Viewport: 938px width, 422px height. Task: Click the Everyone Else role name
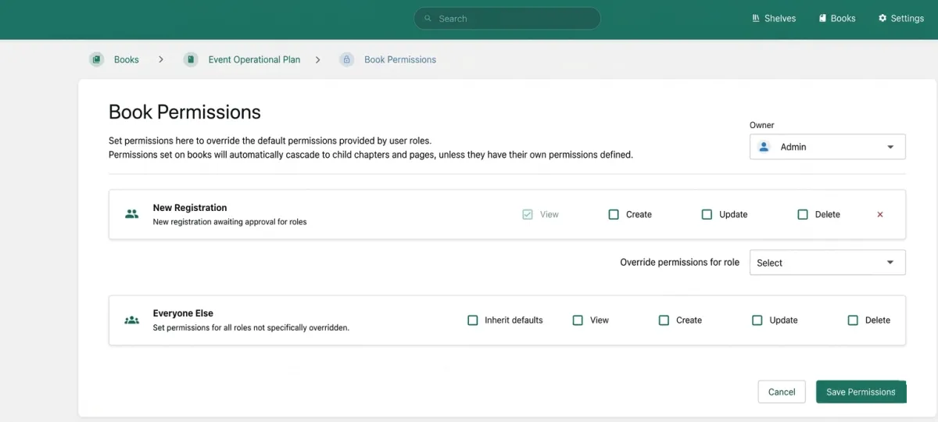point(183,313)
